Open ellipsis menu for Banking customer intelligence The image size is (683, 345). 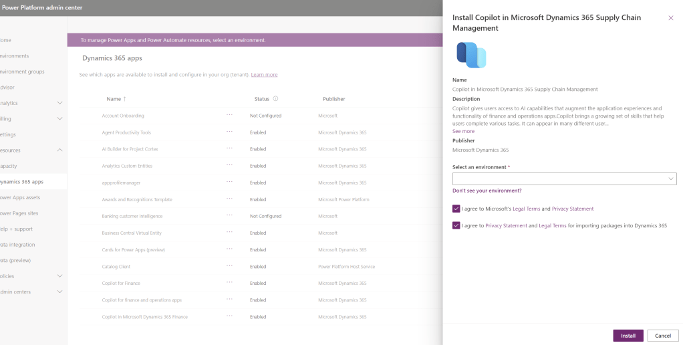tap(229, 216)
